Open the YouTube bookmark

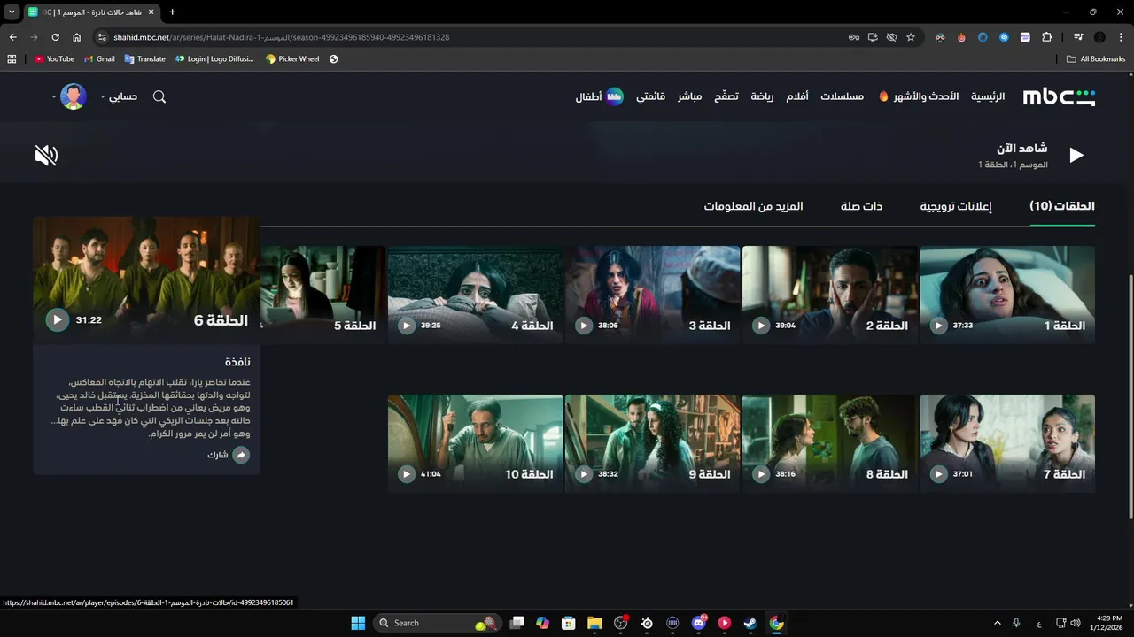(54, 59)
